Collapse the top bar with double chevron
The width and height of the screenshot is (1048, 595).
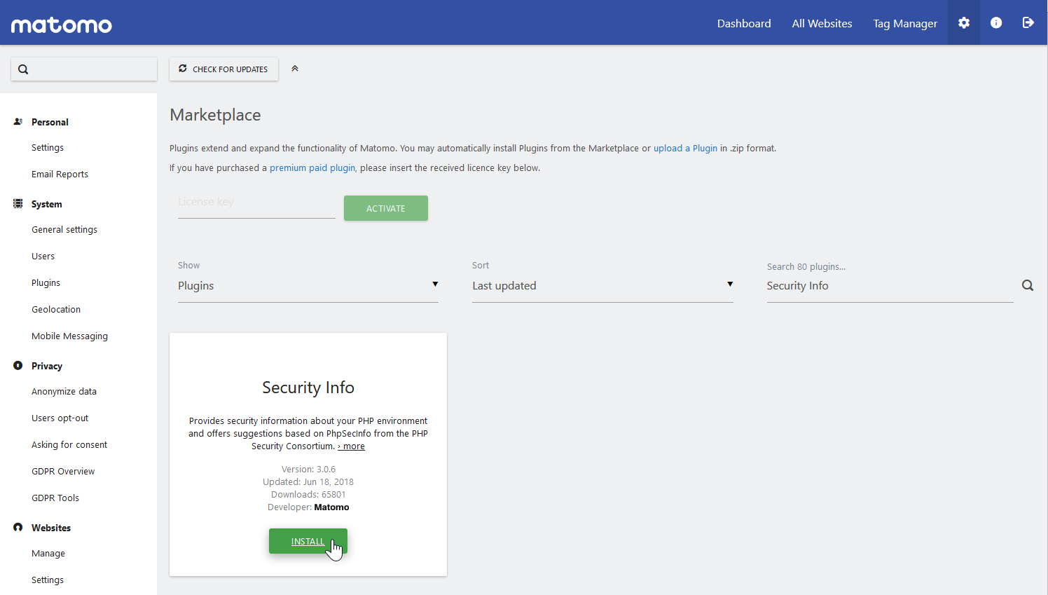295,69
